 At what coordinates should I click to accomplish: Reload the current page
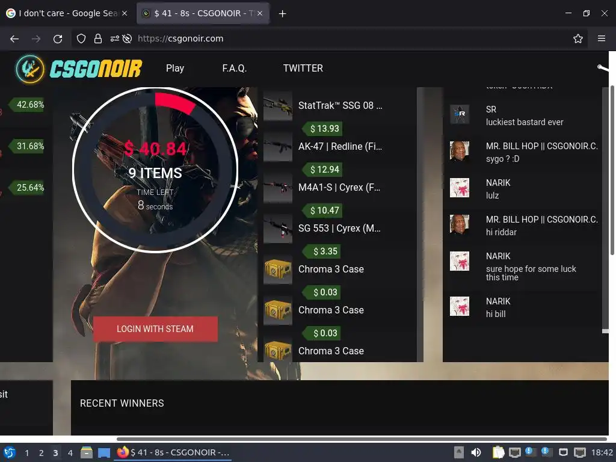pyautogui.click(x=58, y=38)
